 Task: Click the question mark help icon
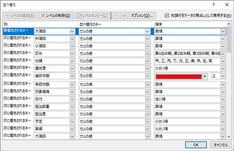(x=214, y=5)
